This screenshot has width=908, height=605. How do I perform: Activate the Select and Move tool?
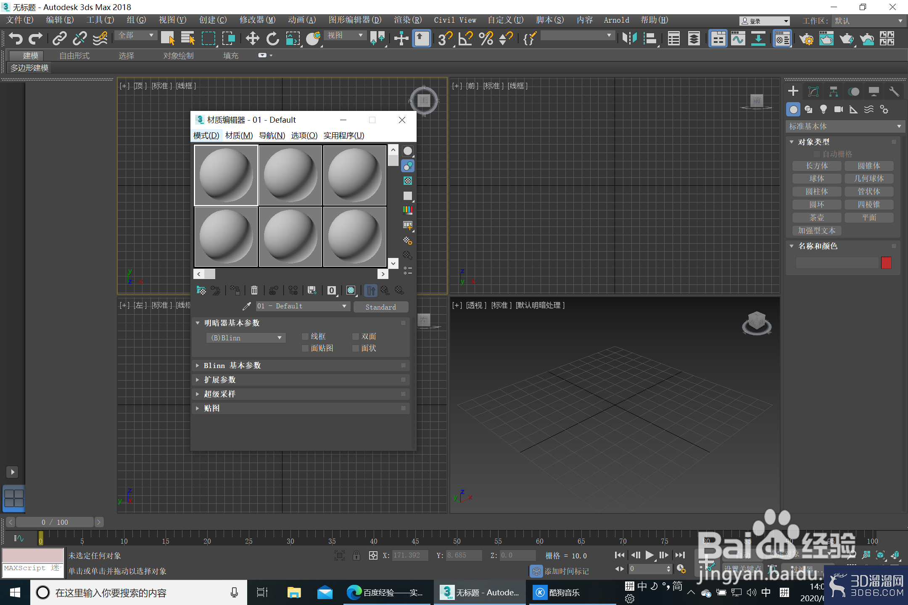[x=252, y=39]
